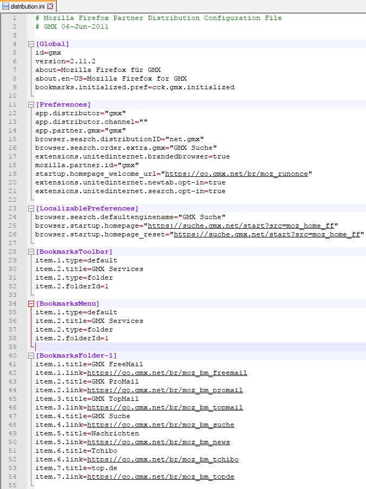This screenshot has height=489, width=366.
Task: Collapse the [Global] section fold marker
Action: pyautogui.click(x=31, y=44)
